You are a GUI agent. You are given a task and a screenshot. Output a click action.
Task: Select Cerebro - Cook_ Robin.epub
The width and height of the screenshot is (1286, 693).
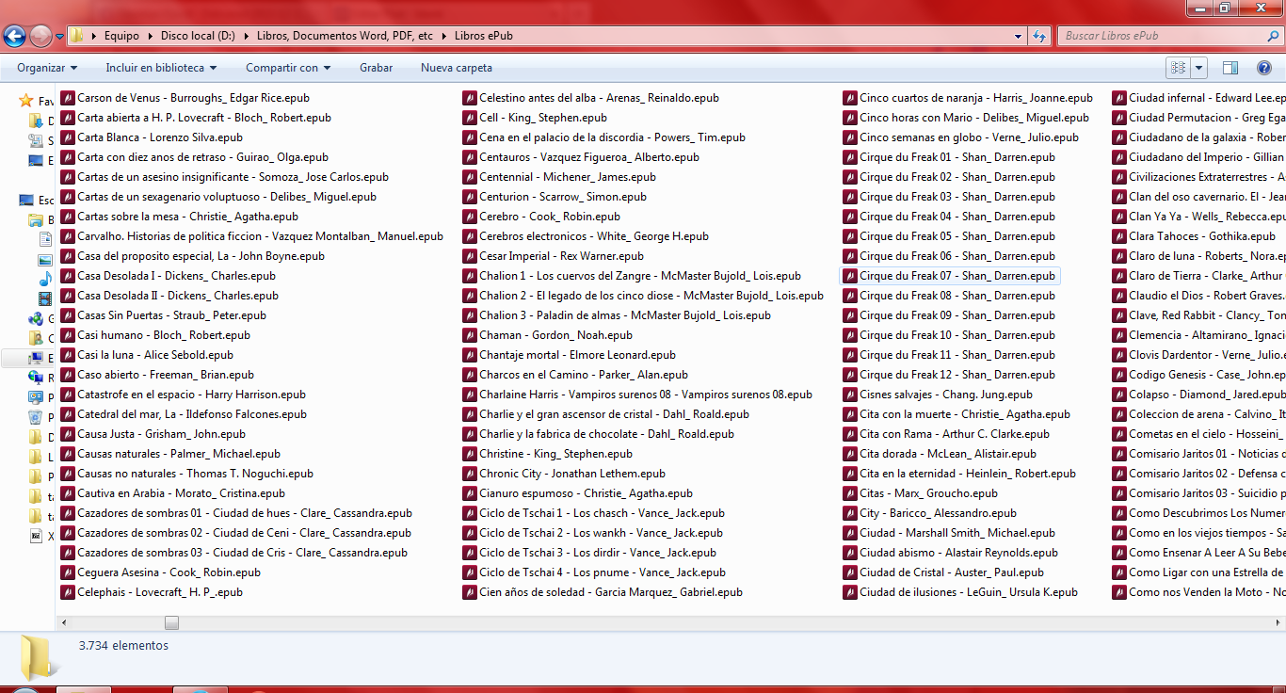click(x=541, y=217)
